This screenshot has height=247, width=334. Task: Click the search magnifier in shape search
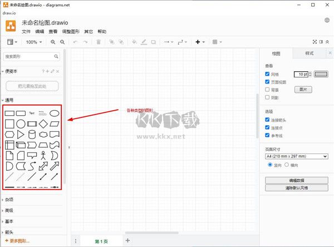(56, 56)
